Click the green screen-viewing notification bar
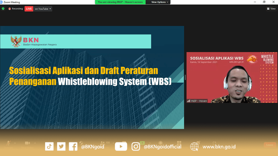The width and height of the screenshot is (278, 156). point(120,2)
